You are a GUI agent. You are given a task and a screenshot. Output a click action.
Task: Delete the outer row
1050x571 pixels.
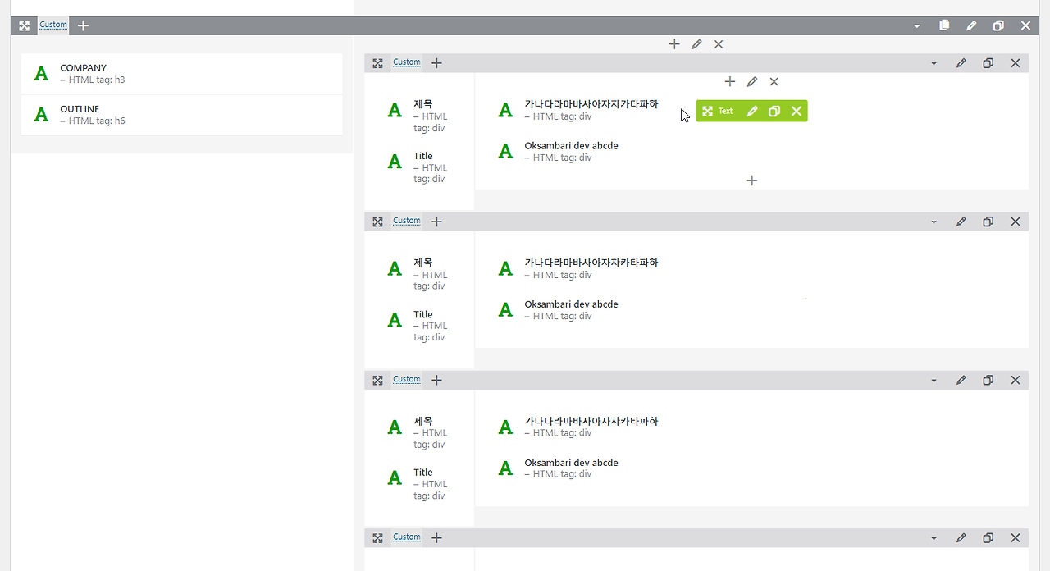(x=1025, y=25)
